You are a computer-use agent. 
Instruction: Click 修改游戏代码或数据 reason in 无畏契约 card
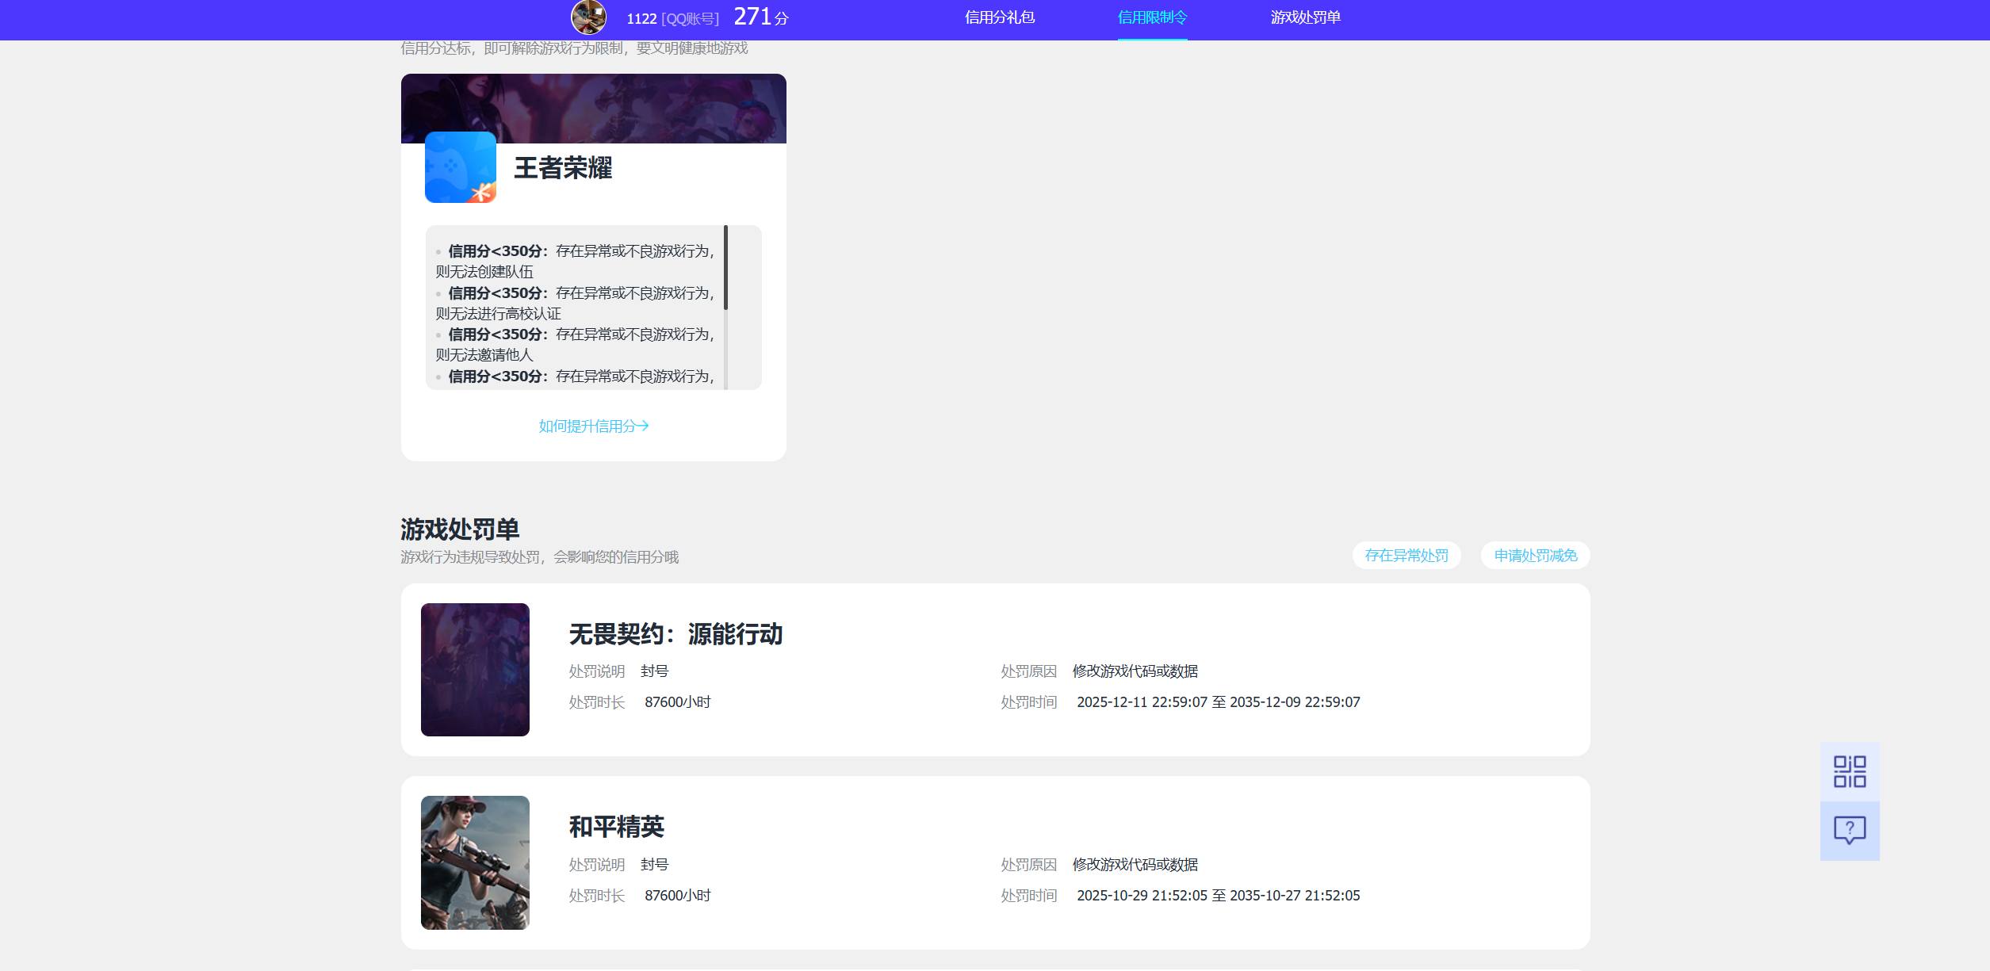click(x=1135, y=671)
